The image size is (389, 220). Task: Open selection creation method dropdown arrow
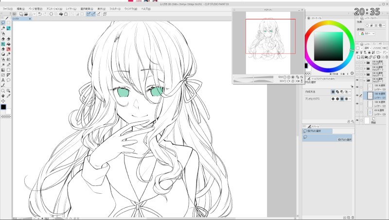[350, 92]
